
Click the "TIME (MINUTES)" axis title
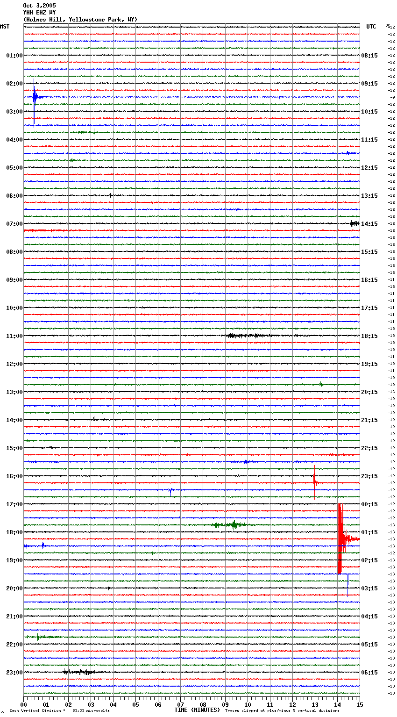tap(197, 710)
